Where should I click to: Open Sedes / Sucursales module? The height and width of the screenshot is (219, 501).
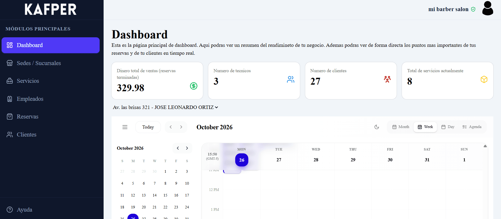pyautogui.click(x=51, y=63)
